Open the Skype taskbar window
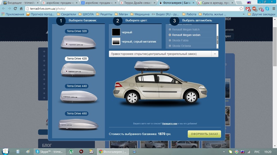 tap(50, 152)
